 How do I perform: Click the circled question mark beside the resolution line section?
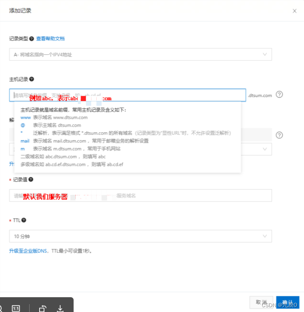click(x=279, y=135)
